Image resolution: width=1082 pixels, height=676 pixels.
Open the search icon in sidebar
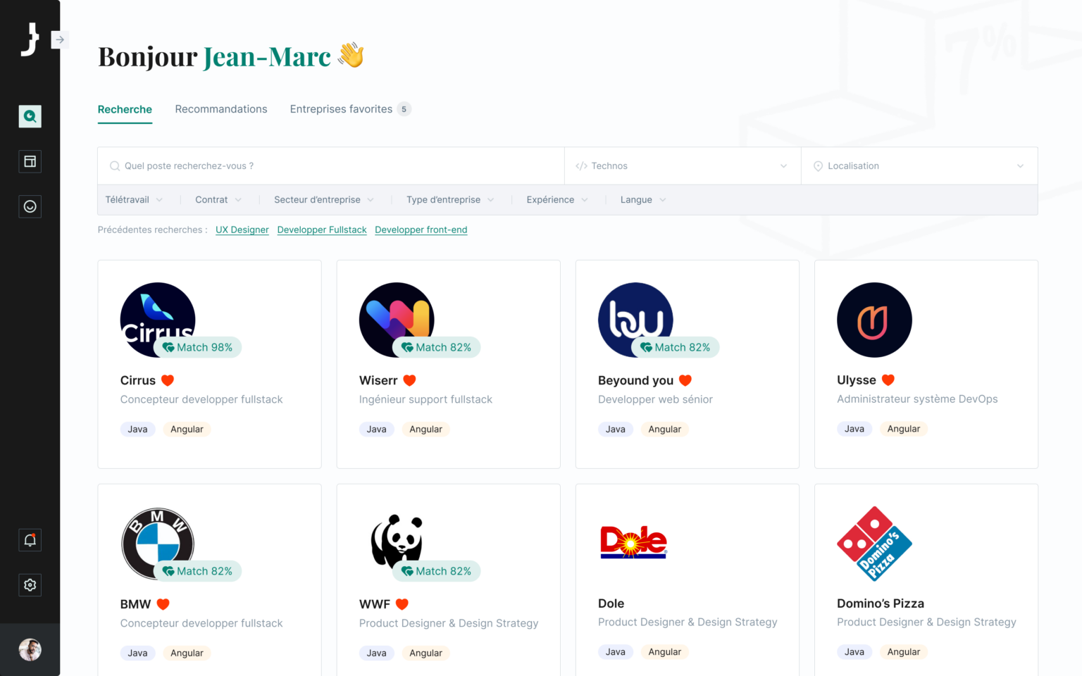(x=30, y=116)
